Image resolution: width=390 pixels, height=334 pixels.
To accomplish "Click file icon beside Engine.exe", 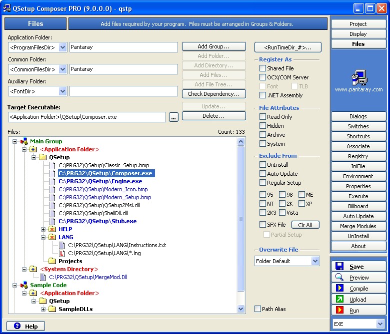I will click(52, 181).
